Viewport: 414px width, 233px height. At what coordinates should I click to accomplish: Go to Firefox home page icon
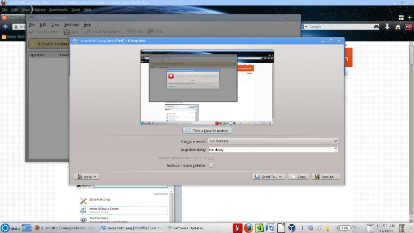click(x=398, y=27)
